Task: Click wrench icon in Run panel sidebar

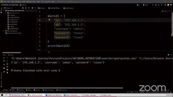Action: (4, 61)
